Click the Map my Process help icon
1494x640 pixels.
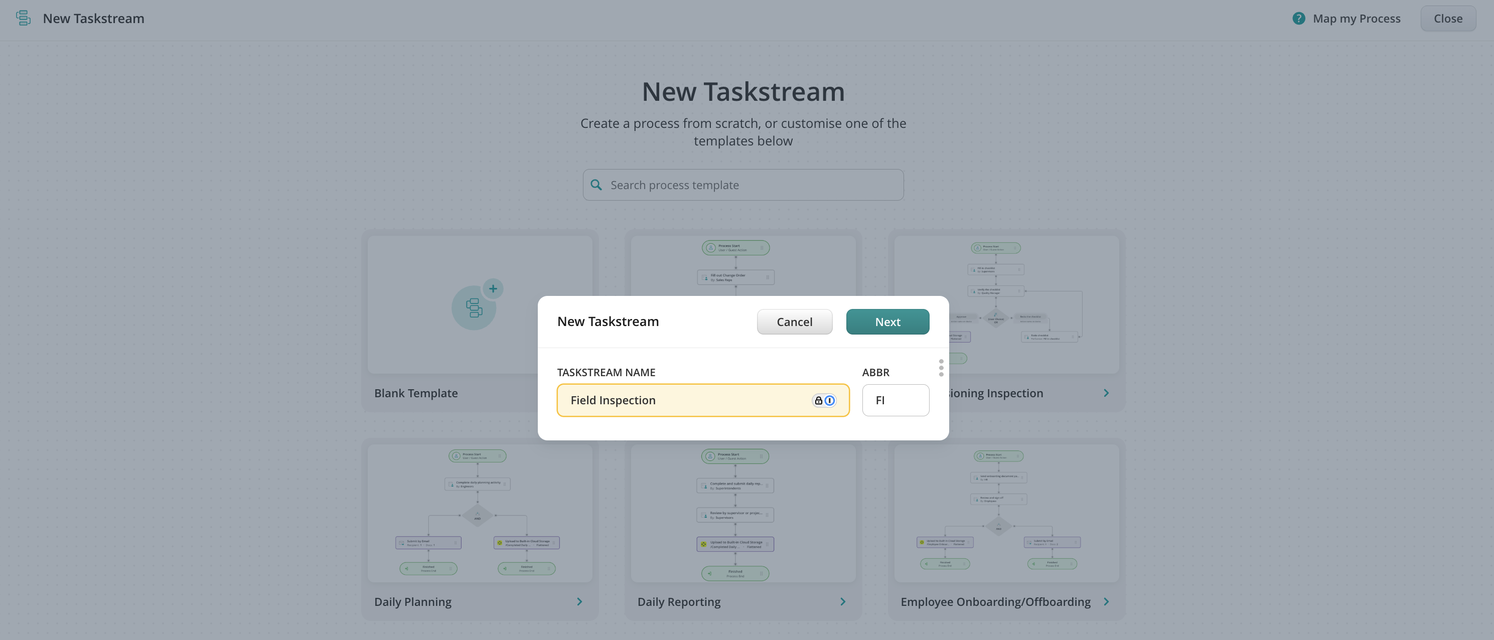[x=1298, y=19]
